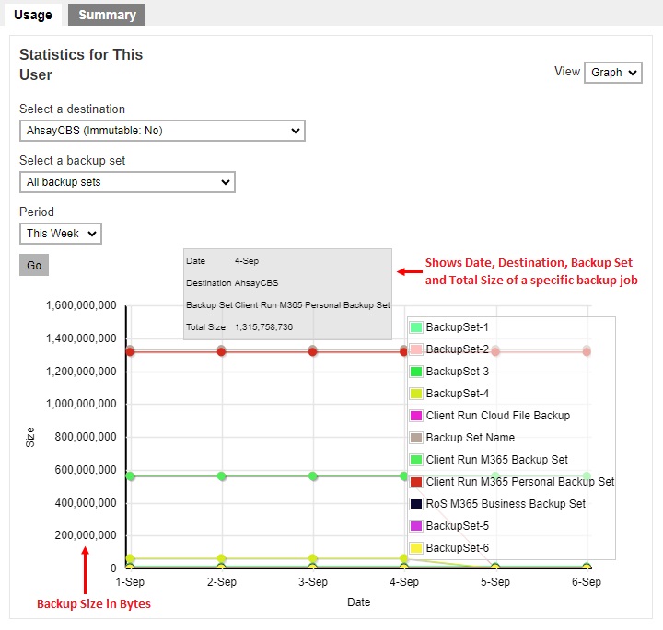Click the Go button
The width and height of the screenshot is (663, 630).
pos(34,265)
